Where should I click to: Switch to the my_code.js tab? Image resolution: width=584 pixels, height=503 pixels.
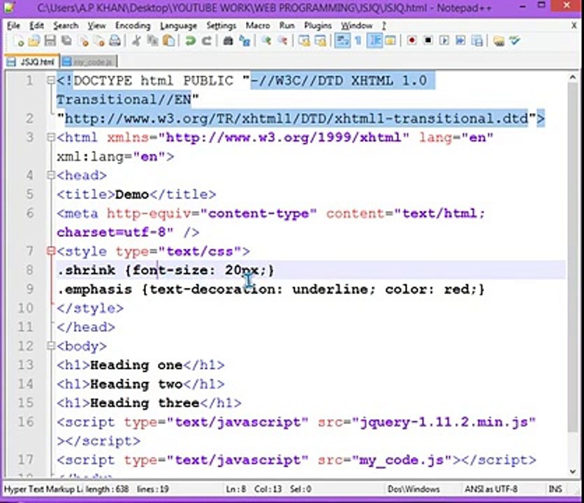89,61
